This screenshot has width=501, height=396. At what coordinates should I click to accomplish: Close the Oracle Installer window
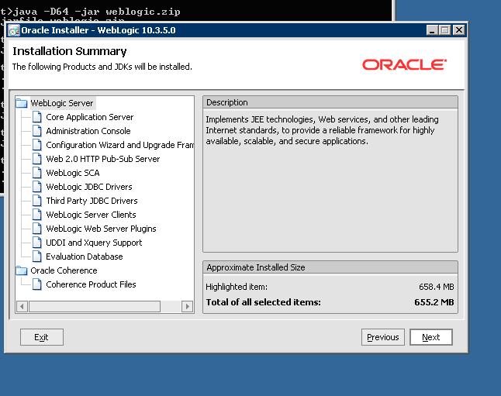pos(459,30)
